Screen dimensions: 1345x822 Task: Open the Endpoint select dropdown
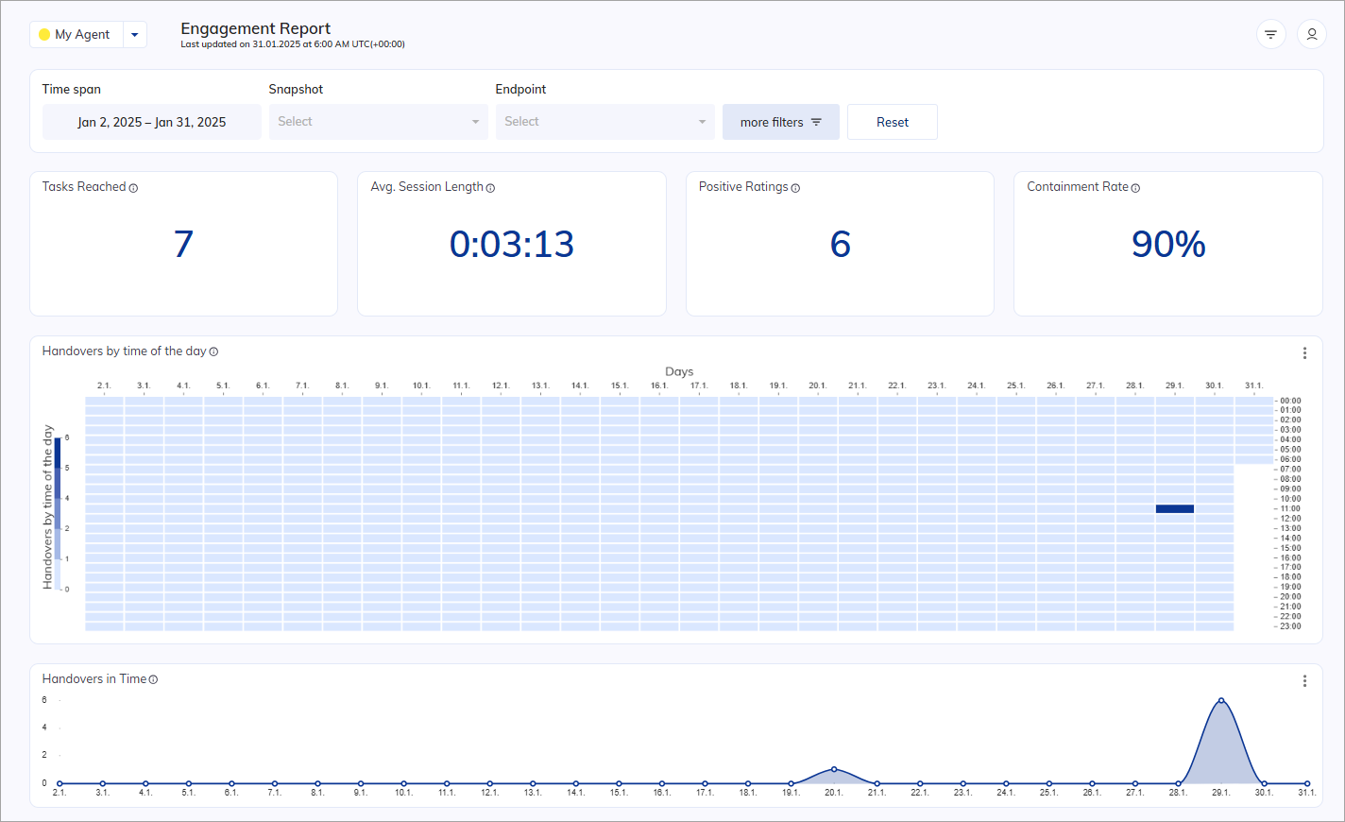[x=604, y=122]
